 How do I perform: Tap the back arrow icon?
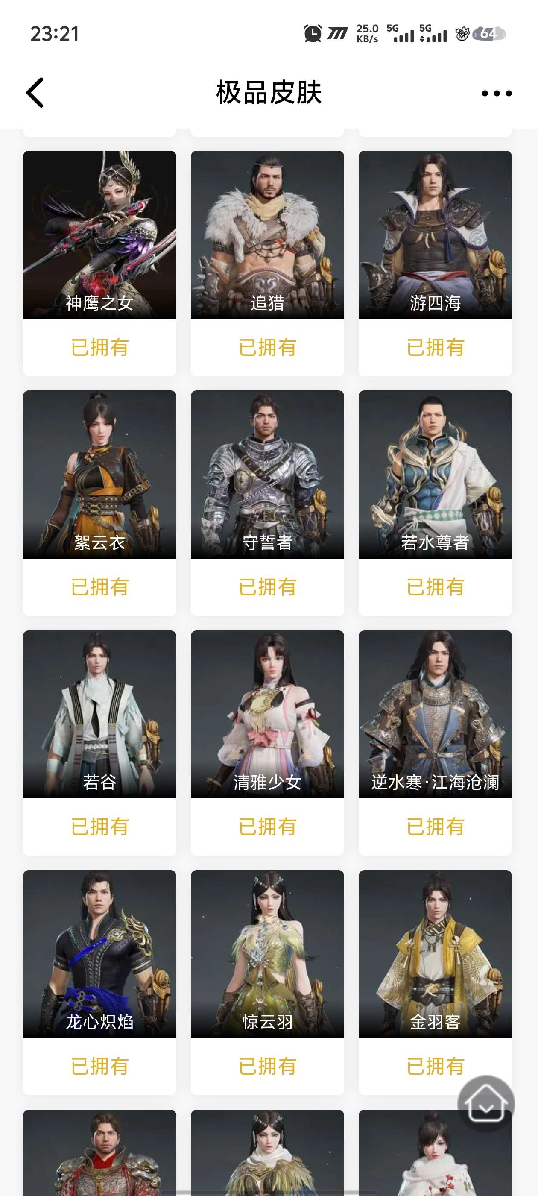click(35, 93)
